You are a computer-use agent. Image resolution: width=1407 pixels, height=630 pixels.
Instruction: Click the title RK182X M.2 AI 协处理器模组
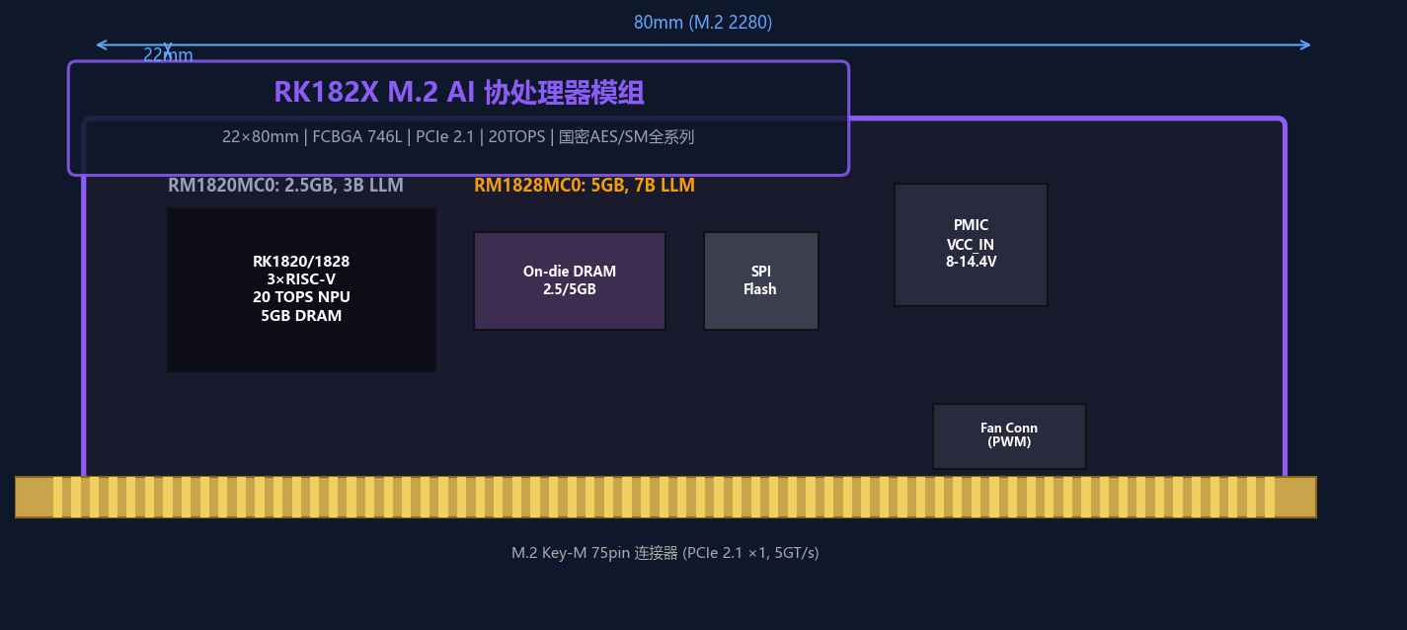(459, 93)
